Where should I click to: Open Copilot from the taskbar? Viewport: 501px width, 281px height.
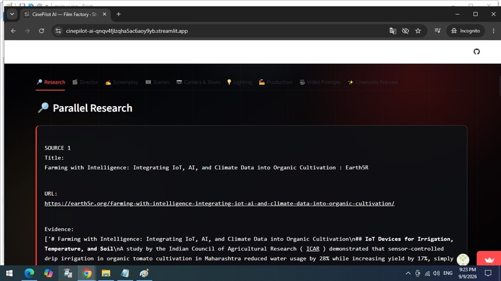coord(48,274)
